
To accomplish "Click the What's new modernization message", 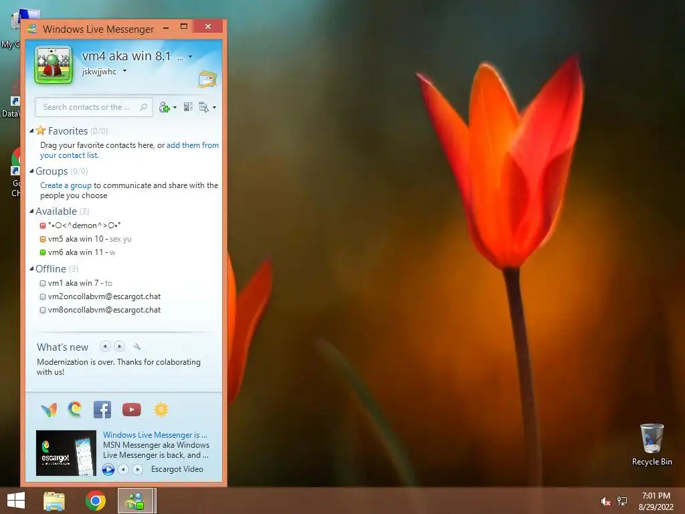I will point(119,367).
